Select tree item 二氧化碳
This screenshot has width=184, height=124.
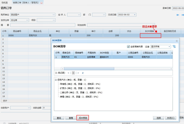(x=81, y=92)
